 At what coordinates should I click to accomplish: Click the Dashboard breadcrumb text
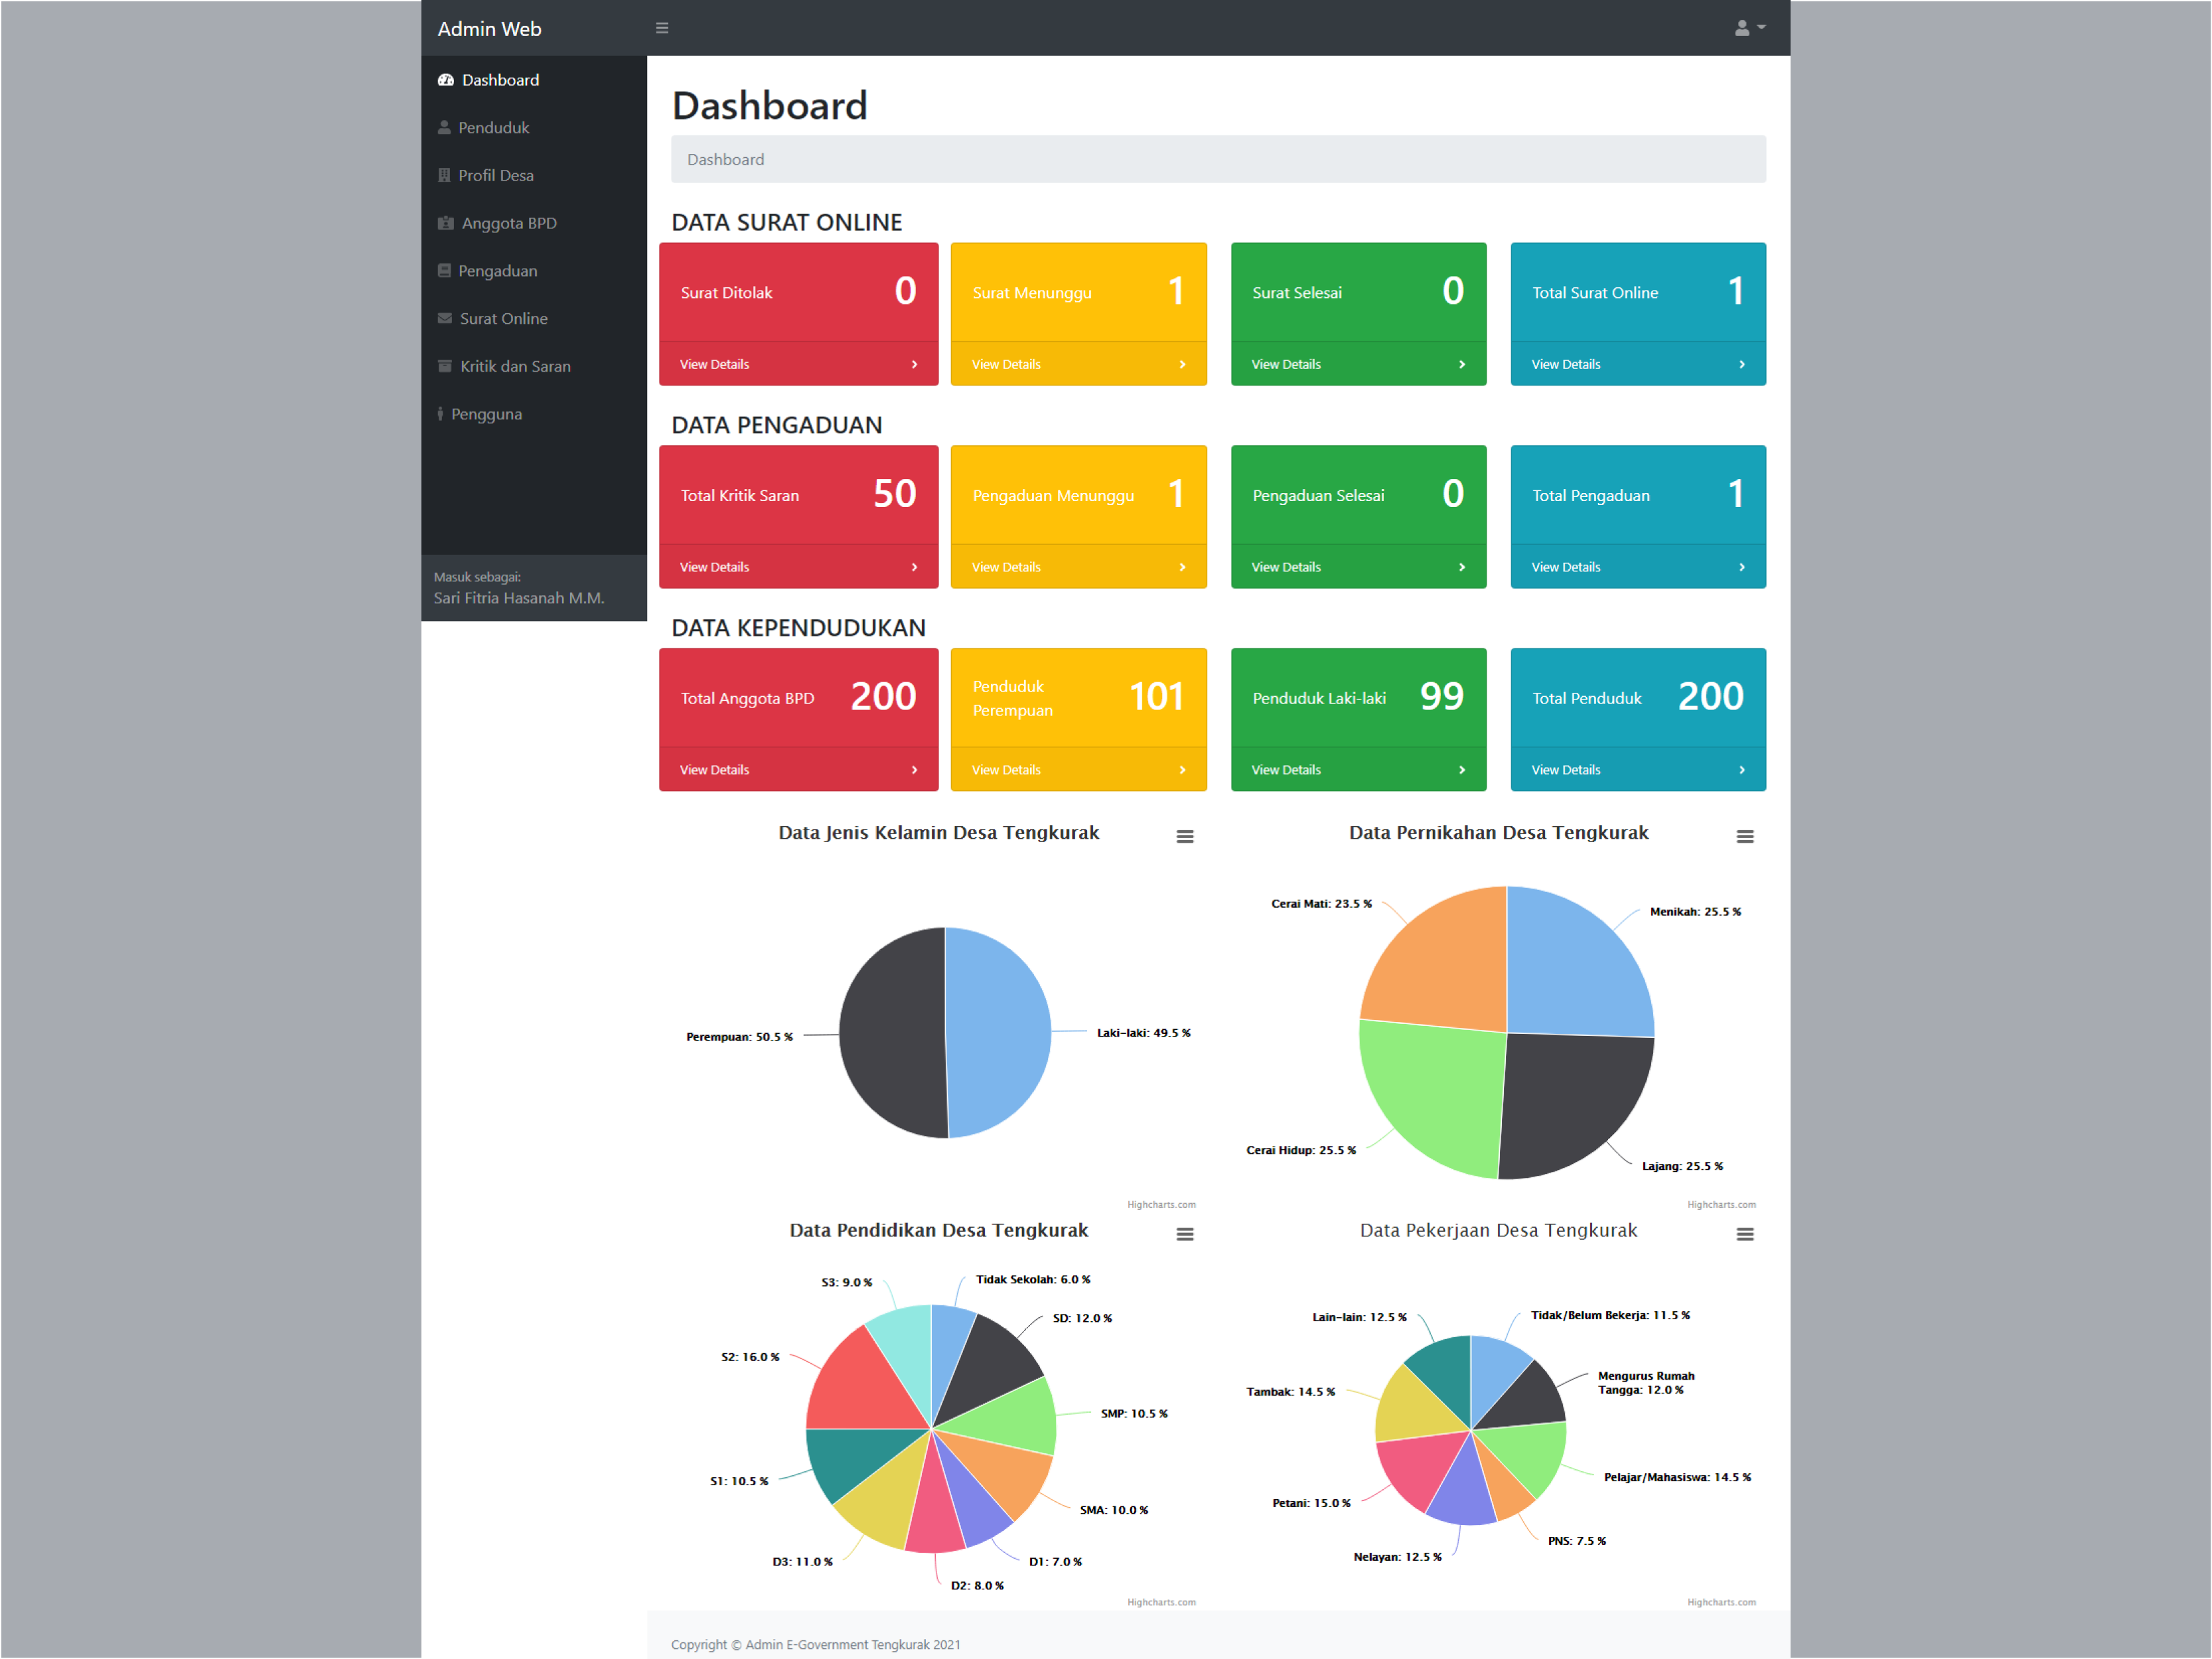[x=726, y=160]
